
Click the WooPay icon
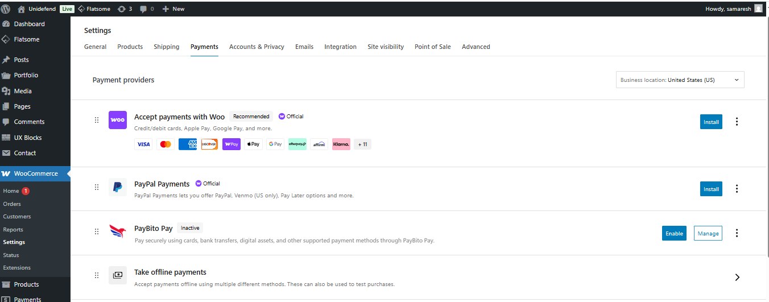coord(231,144)
